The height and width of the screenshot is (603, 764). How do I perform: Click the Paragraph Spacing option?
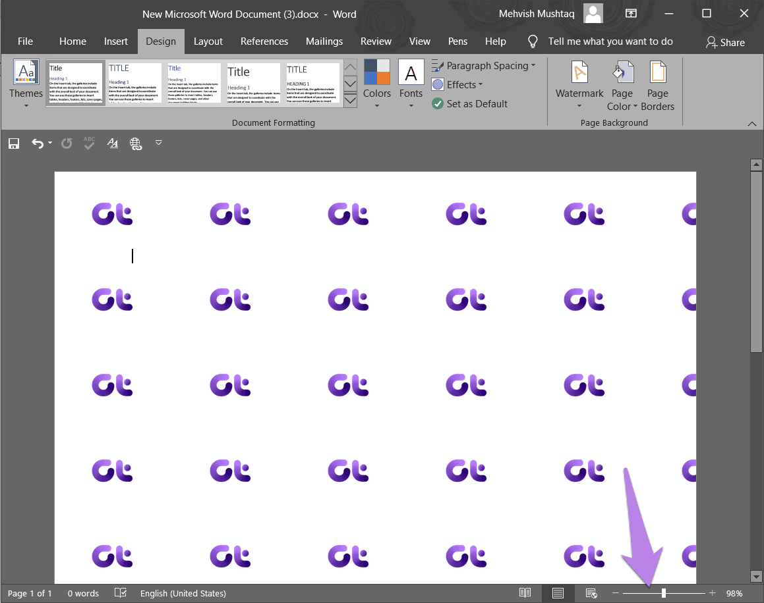(483, 66)
